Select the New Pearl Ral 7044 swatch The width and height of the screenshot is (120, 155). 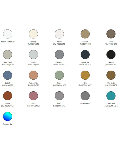pos(8,55)
